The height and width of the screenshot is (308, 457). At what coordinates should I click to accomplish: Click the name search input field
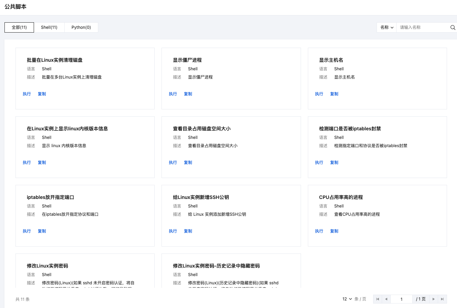[x=423, y=27]
